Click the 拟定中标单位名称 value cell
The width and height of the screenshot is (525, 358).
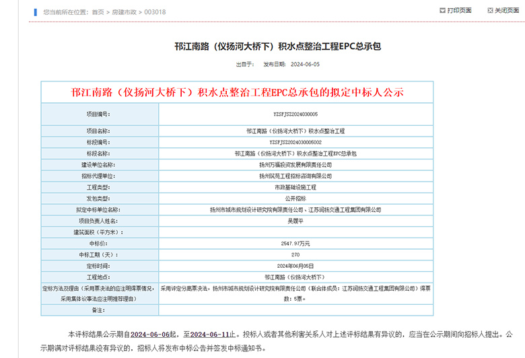295,210
